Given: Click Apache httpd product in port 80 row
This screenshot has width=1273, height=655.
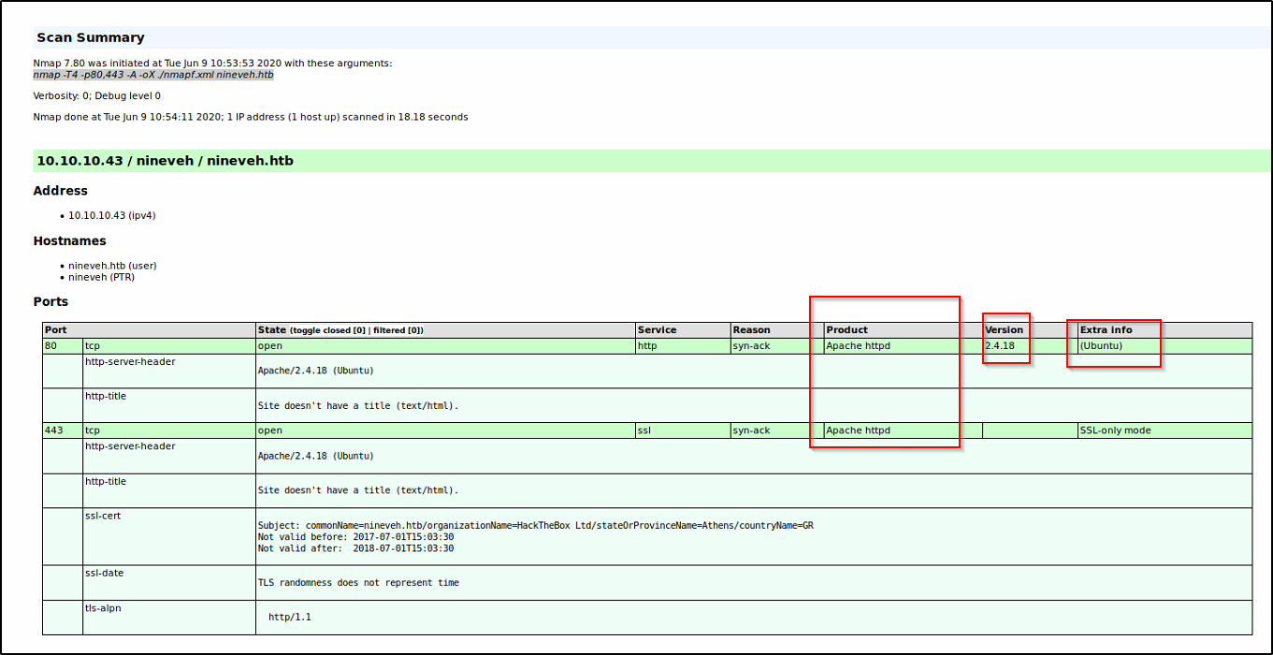Looking at the screenshot, I should (x=904, y=345).
